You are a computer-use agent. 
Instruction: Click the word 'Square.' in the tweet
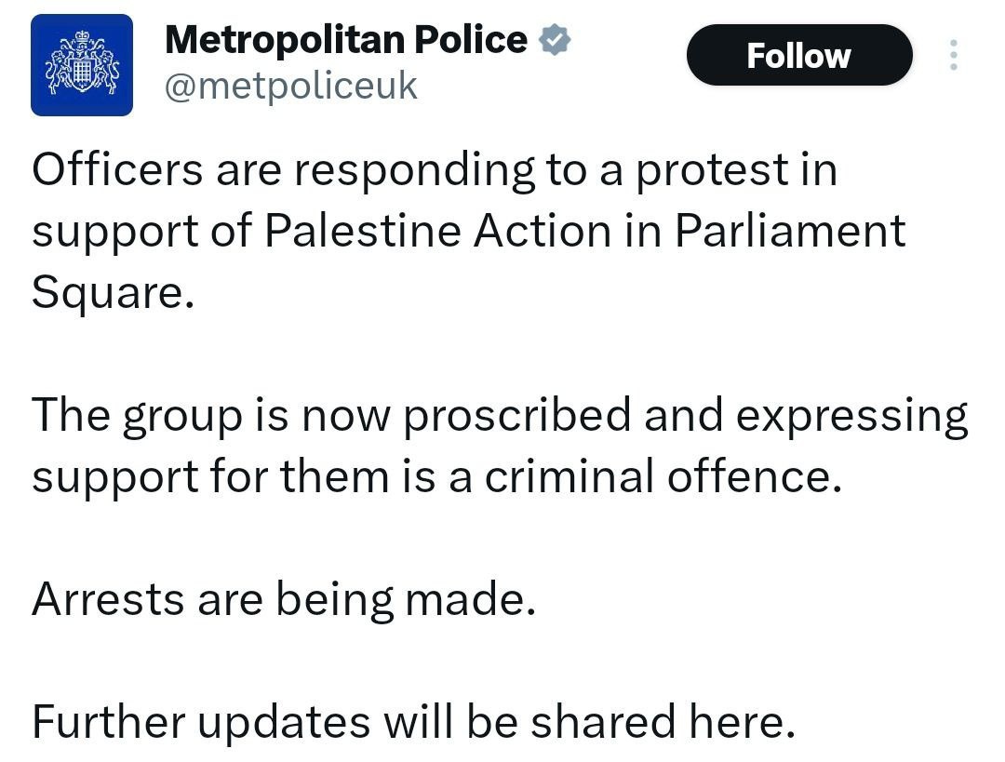coord(113,292)
